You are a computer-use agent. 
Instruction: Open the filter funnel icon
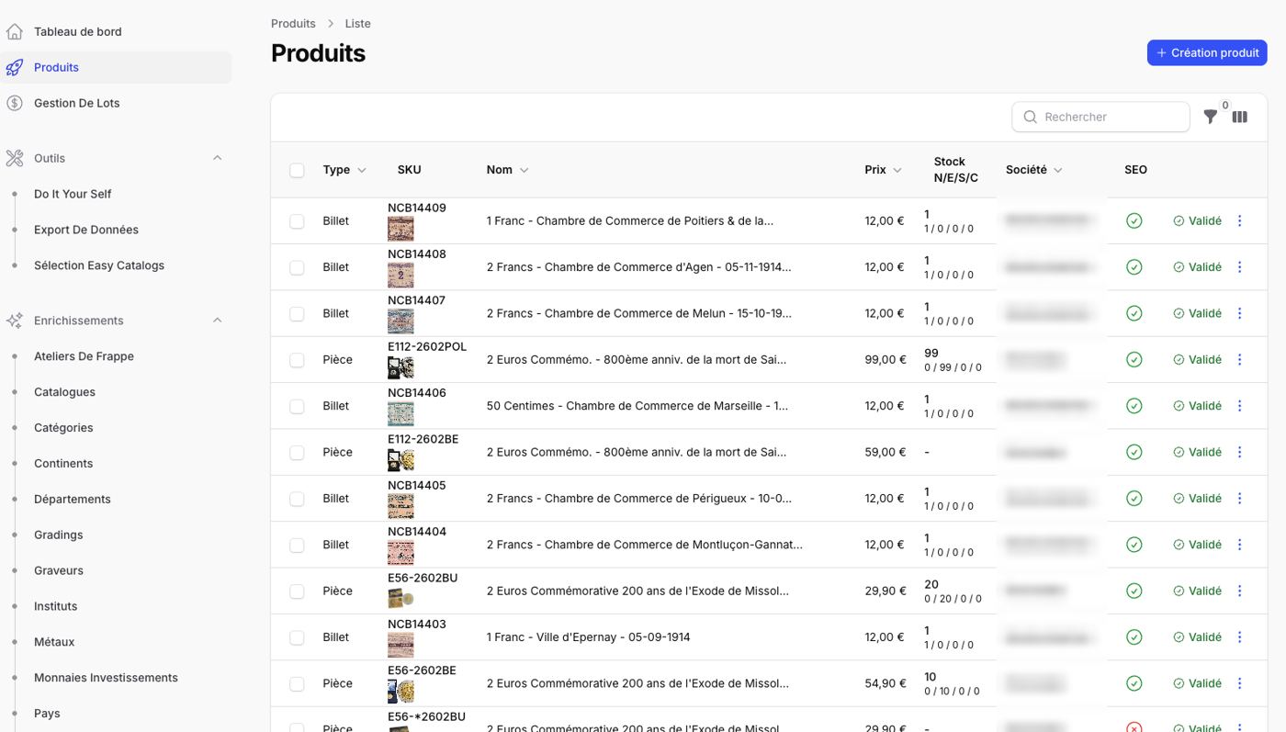coord(1211,117)
